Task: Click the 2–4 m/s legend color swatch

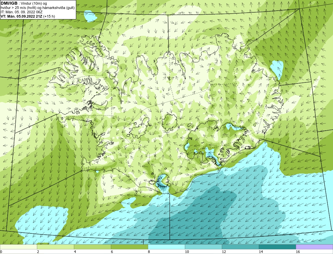Action: tap(55, 247)
